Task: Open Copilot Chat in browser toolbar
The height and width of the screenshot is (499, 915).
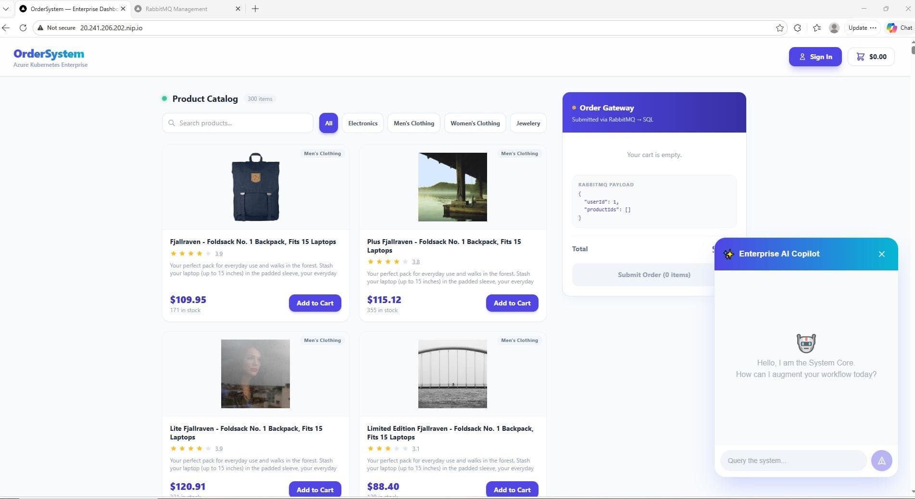Action: tap(899, 28)
